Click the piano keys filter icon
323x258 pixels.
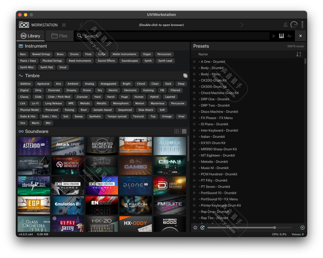pos(281,36)
